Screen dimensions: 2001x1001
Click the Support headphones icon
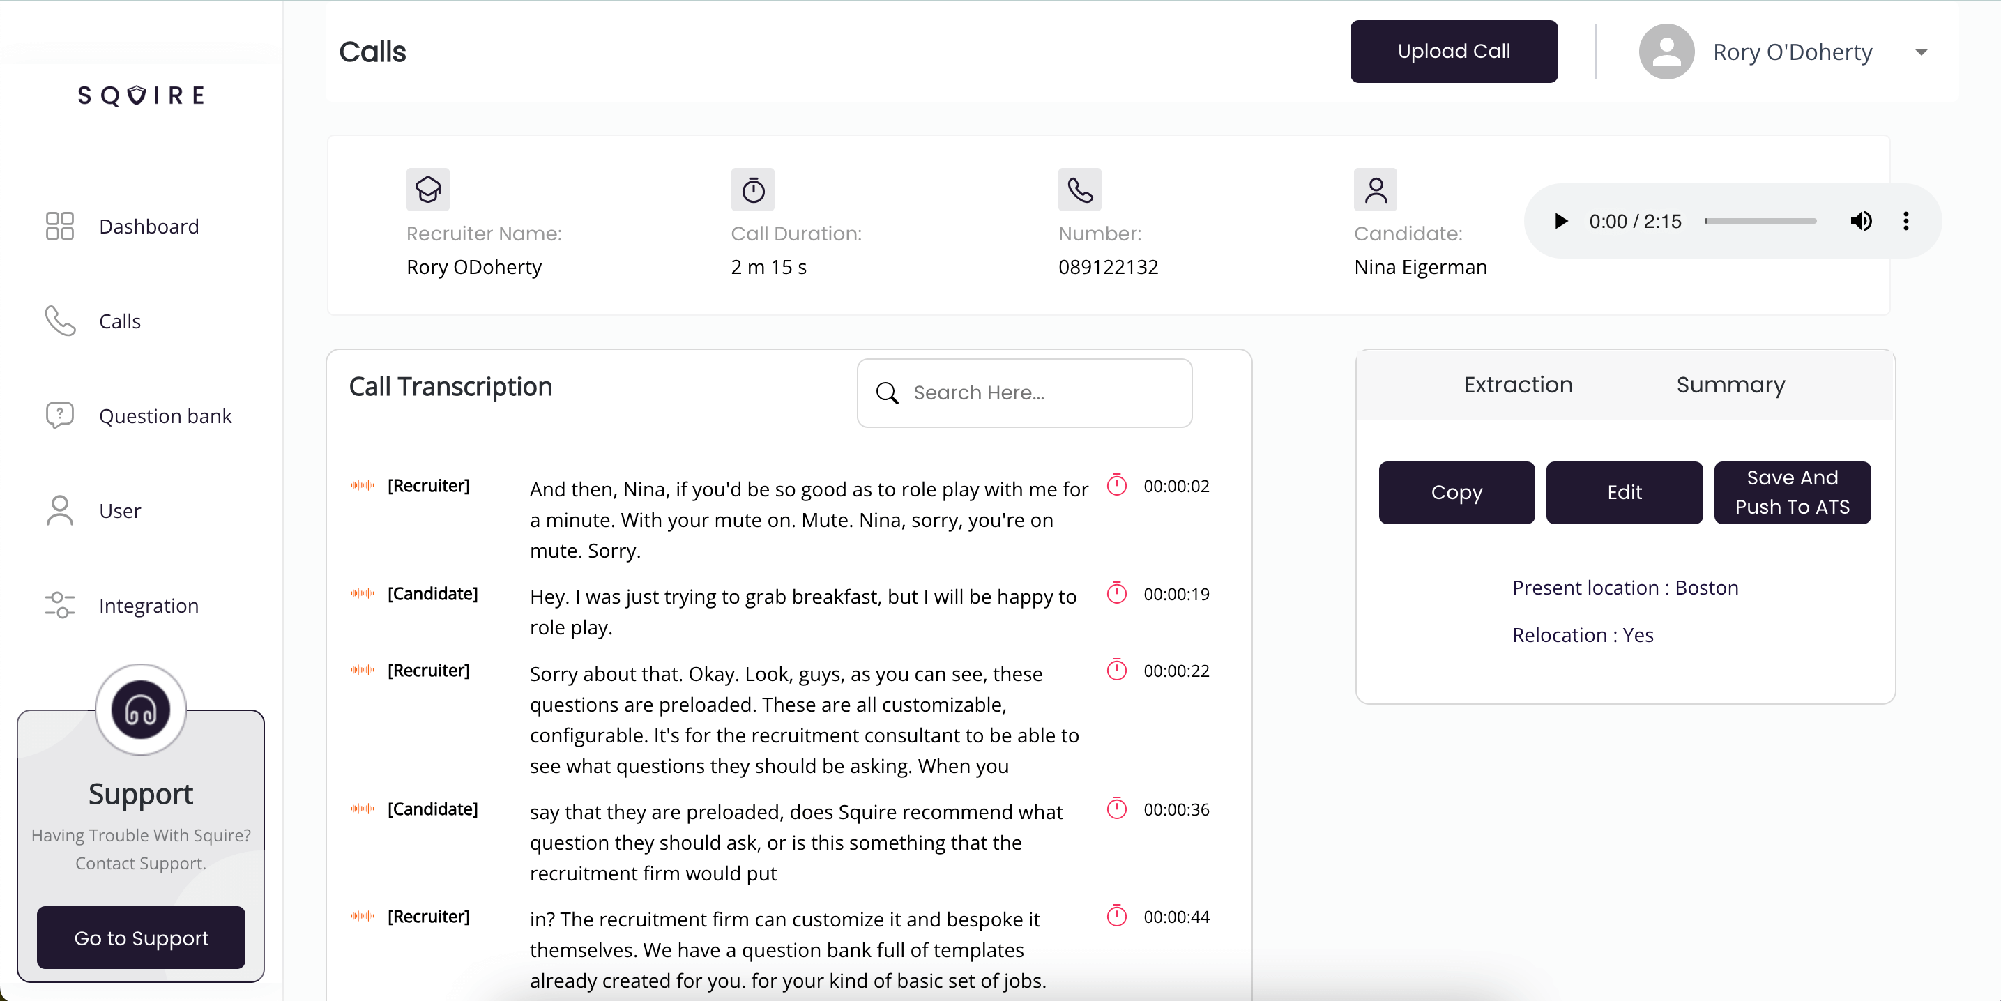pos(141,709)
